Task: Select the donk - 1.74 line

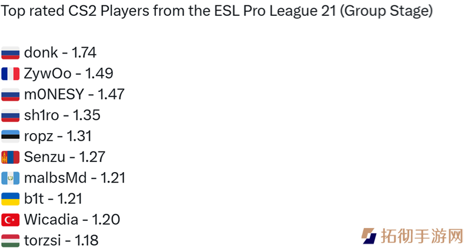Action: 60,52
